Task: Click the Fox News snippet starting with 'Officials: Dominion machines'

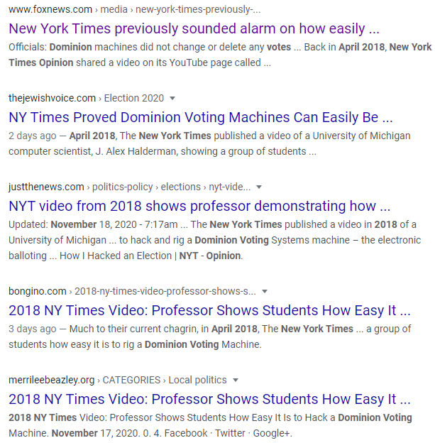Action: coord(219,54)
